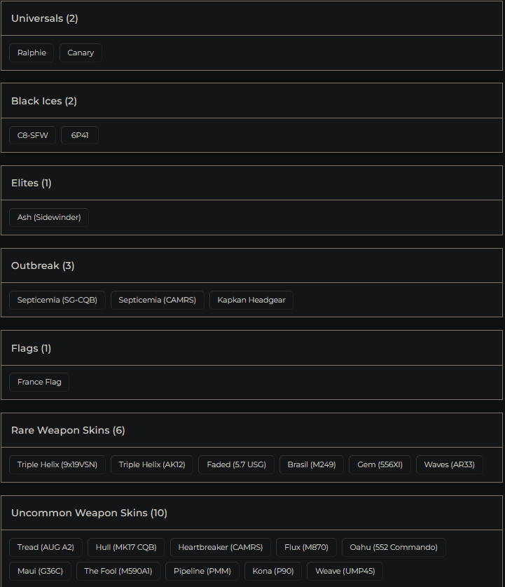Click the Heartbreaker (CAMRS) skin
This screenshot has width=505, height=587.
point(220,547)
